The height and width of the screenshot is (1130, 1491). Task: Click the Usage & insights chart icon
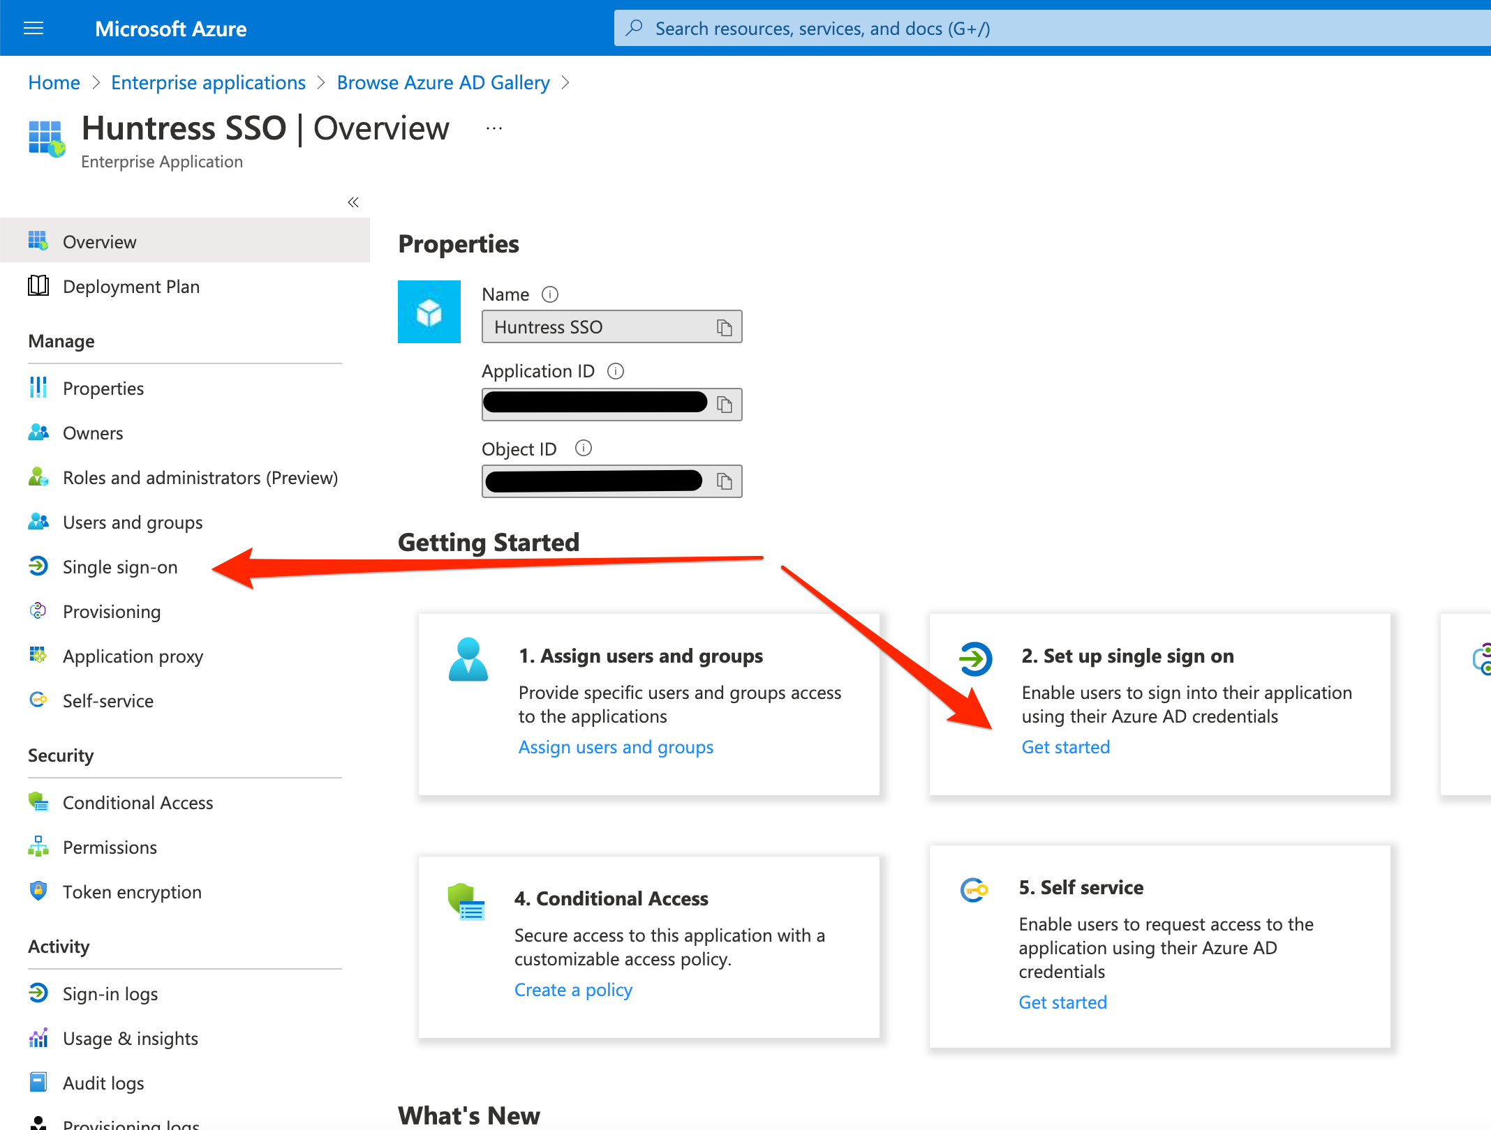tap(38, 1037)
